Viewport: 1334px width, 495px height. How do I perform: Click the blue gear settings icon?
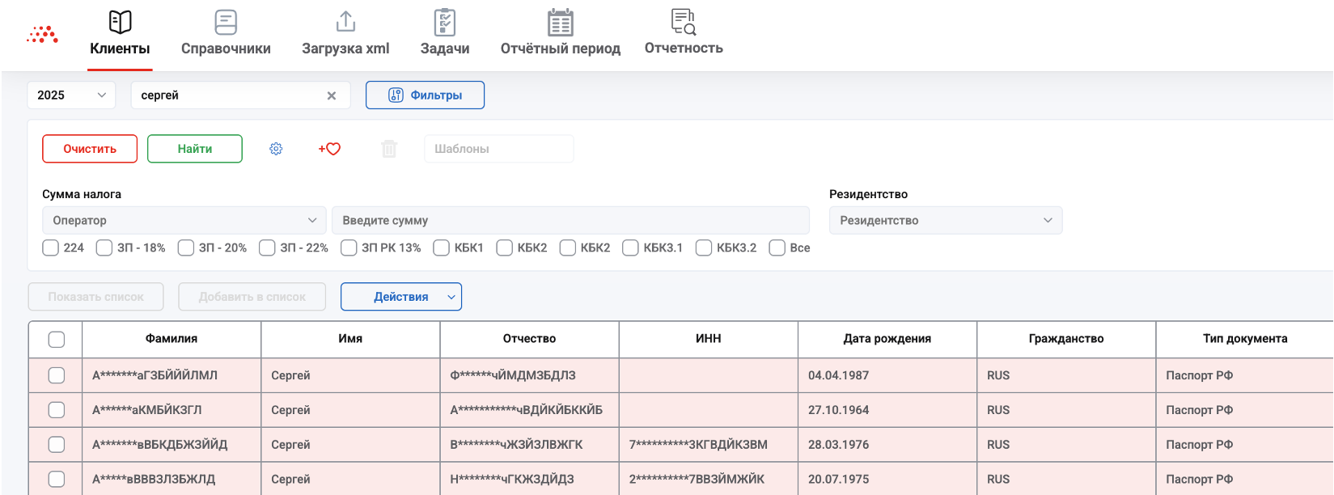276,149
